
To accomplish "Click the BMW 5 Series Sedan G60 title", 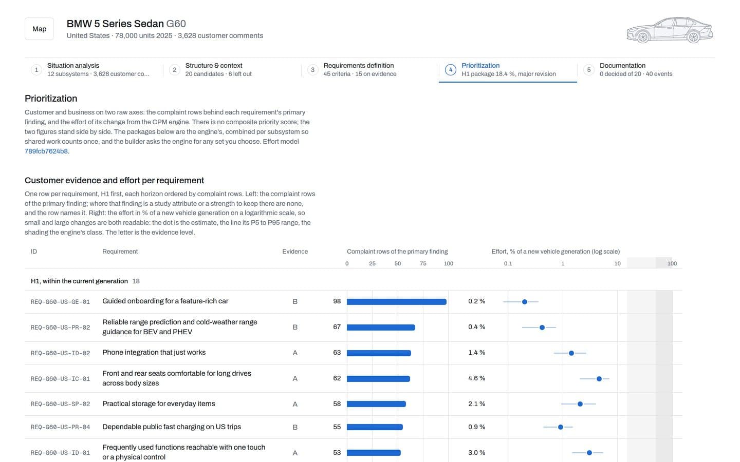I will pyautogui.click(x=126, y=24).
